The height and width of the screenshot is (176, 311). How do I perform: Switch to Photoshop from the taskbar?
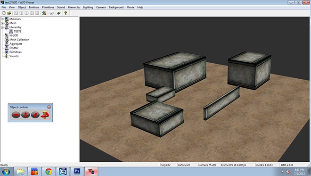[x=77, y=171]
